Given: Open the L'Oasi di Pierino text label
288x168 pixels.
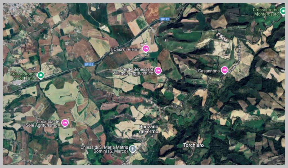Looking at the screenshot, I should pos(126,49).
